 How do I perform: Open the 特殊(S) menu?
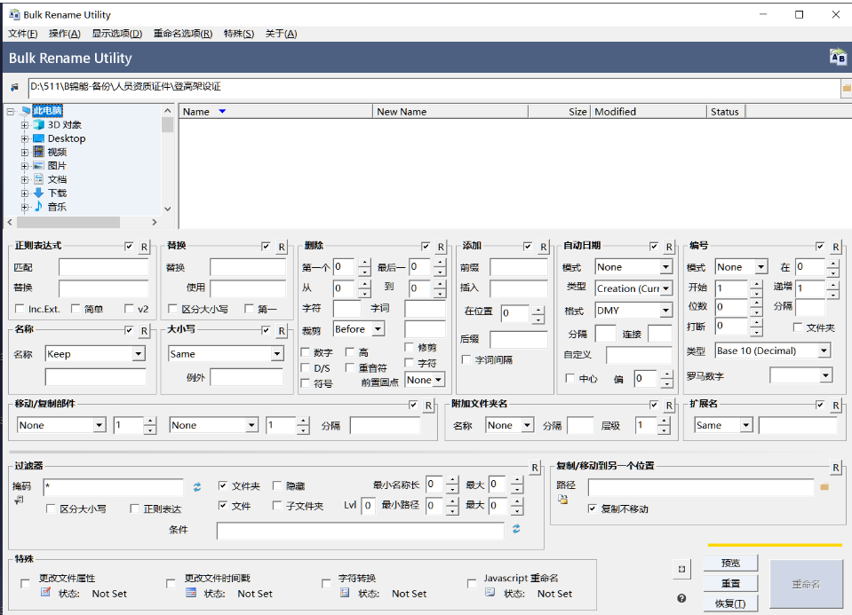238,34
